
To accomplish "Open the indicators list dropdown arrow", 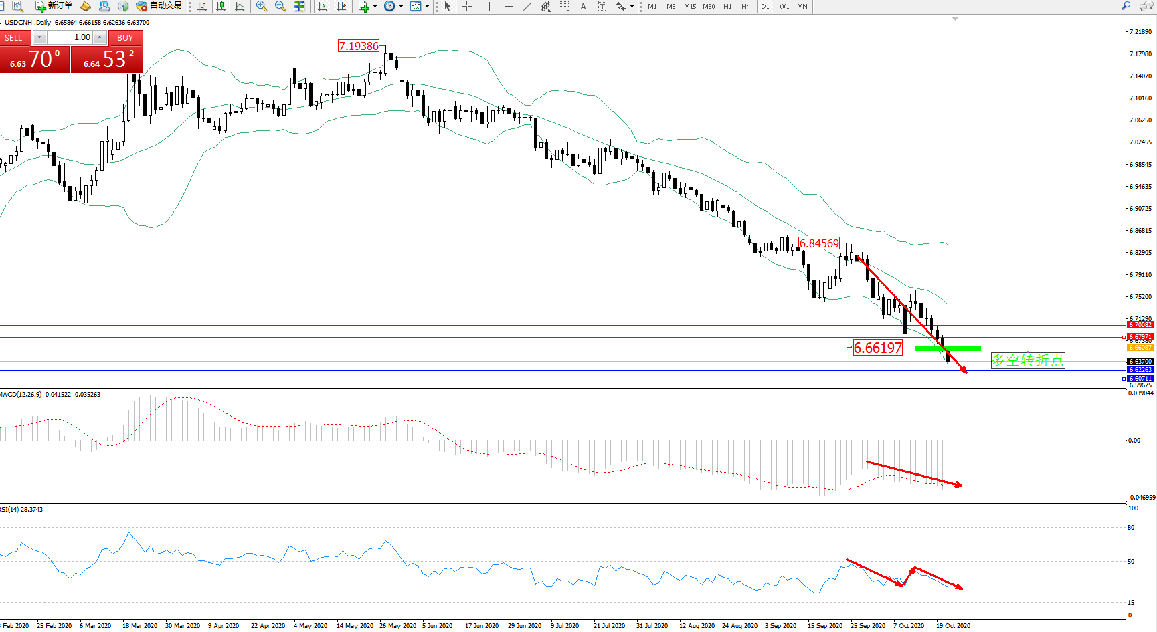I will 375,7.
